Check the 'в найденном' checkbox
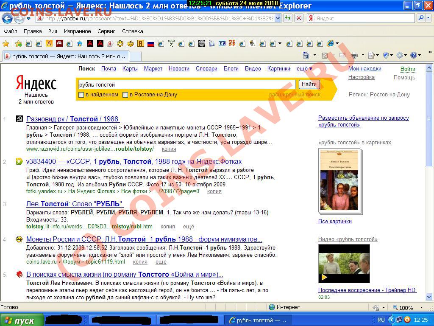 [81, 95]
